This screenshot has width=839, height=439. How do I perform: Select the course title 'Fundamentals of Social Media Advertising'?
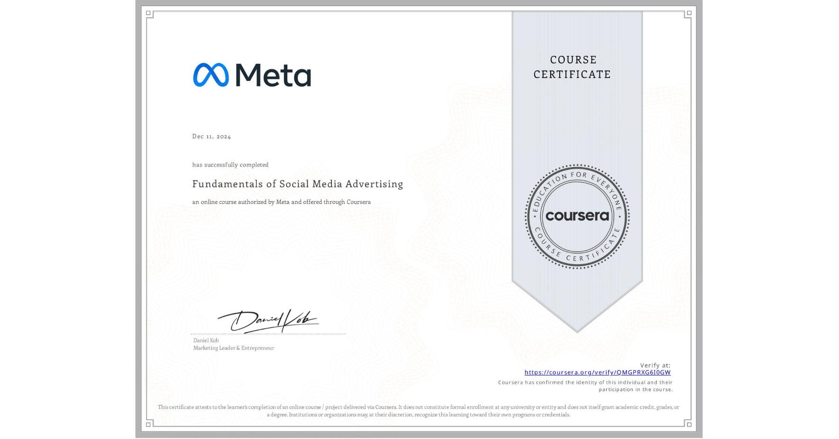[x=298, y=184]
